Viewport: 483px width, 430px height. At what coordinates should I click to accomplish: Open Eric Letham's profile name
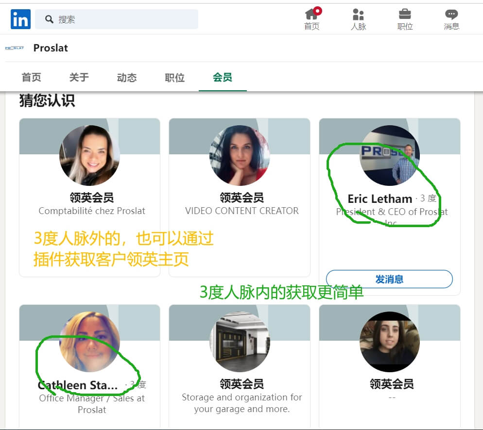(380, 198)
